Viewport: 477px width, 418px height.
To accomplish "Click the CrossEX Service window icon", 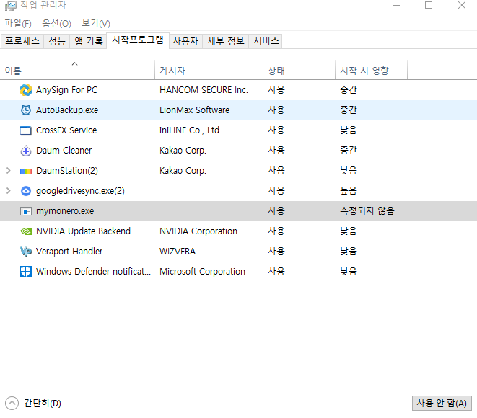I will (x=26, y=130).
